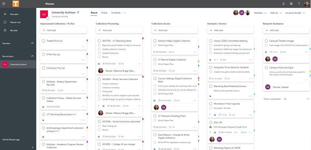Mark Carousel Theatre Images complete
311x150 pixels.
(x=266, y=41)
